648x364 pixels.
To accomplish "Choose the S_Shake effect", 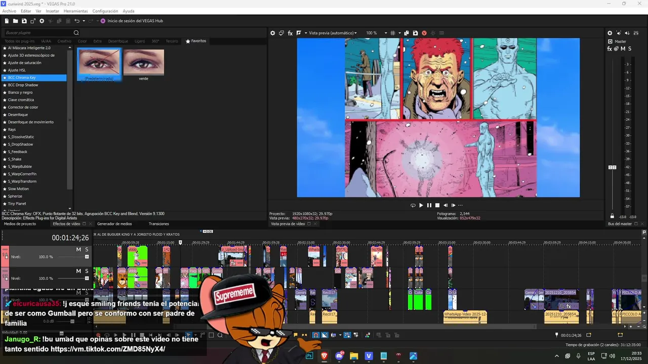I will pos(34,159).
